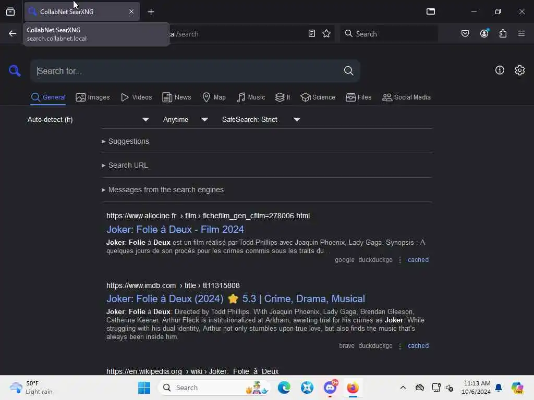Close the CollabNet SearXNG tab
Screen dimensions: 534x400
131,11
